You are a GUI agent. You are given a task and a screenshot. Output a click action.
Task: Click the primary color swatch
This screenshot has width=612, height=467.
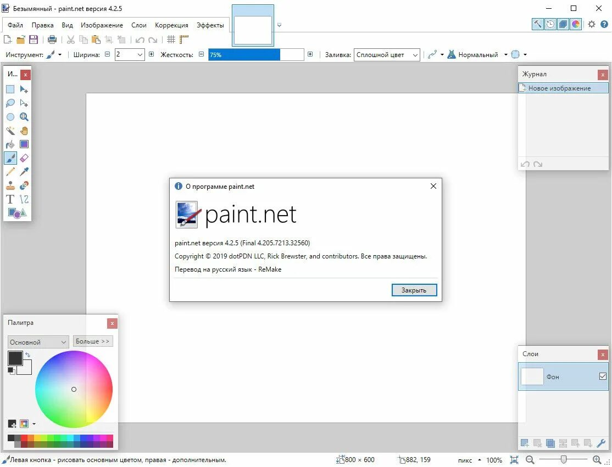[x=15, y=358]
